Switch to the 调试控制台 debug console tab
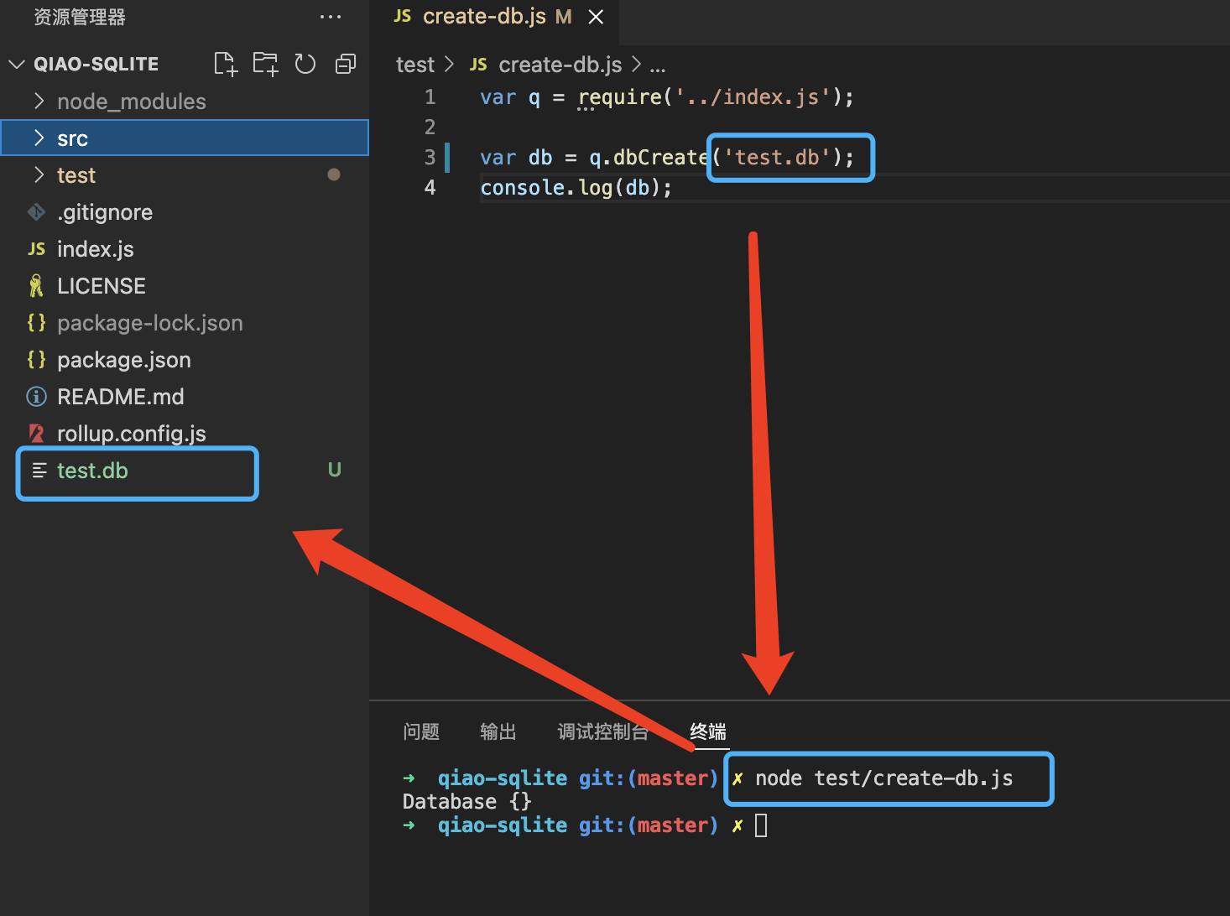Image resolution: width=1230 pixels, height=916 pixels. coord(603,731)
